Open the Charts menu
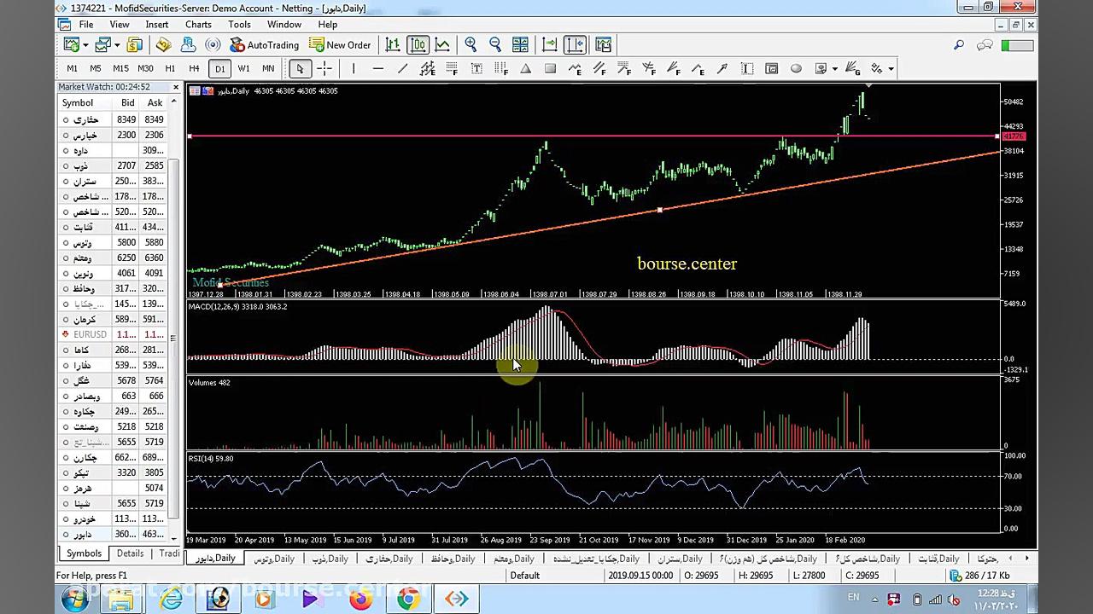Viewport: 1093px width, 614px height. (198, 25)
